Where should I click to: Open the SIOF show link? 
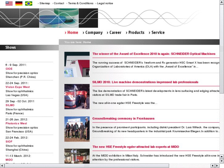[9, 141]
